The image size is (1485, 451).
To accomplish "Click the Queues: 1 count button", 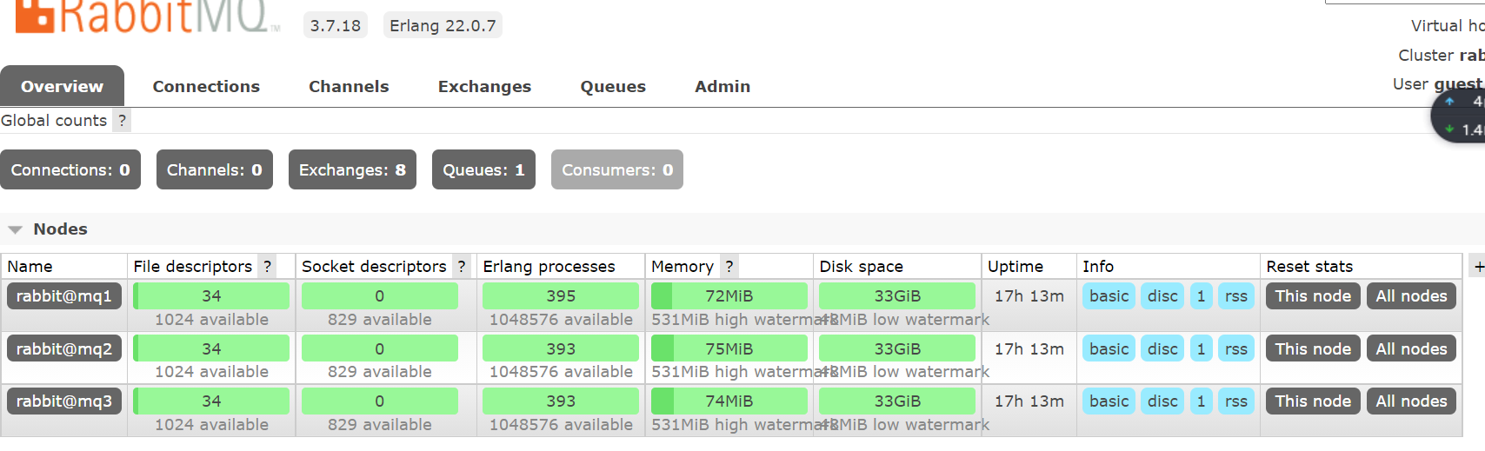I will (483, 169).
